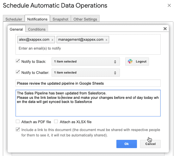The height and width of the screenshot is (156, 174).
Task: Enable Attach as PDF file
Action: (x=18, y=122)
